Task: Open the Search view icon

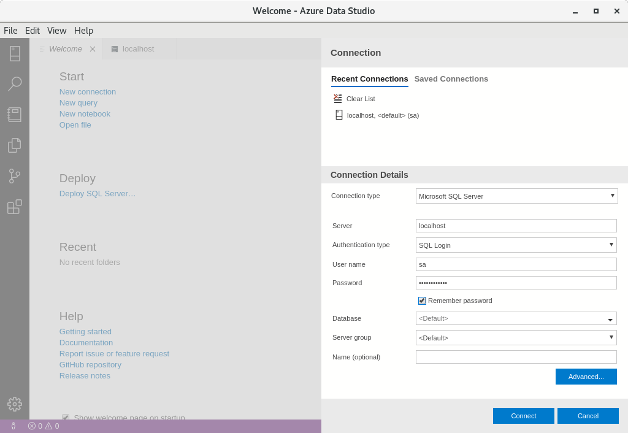Action: 15,83
